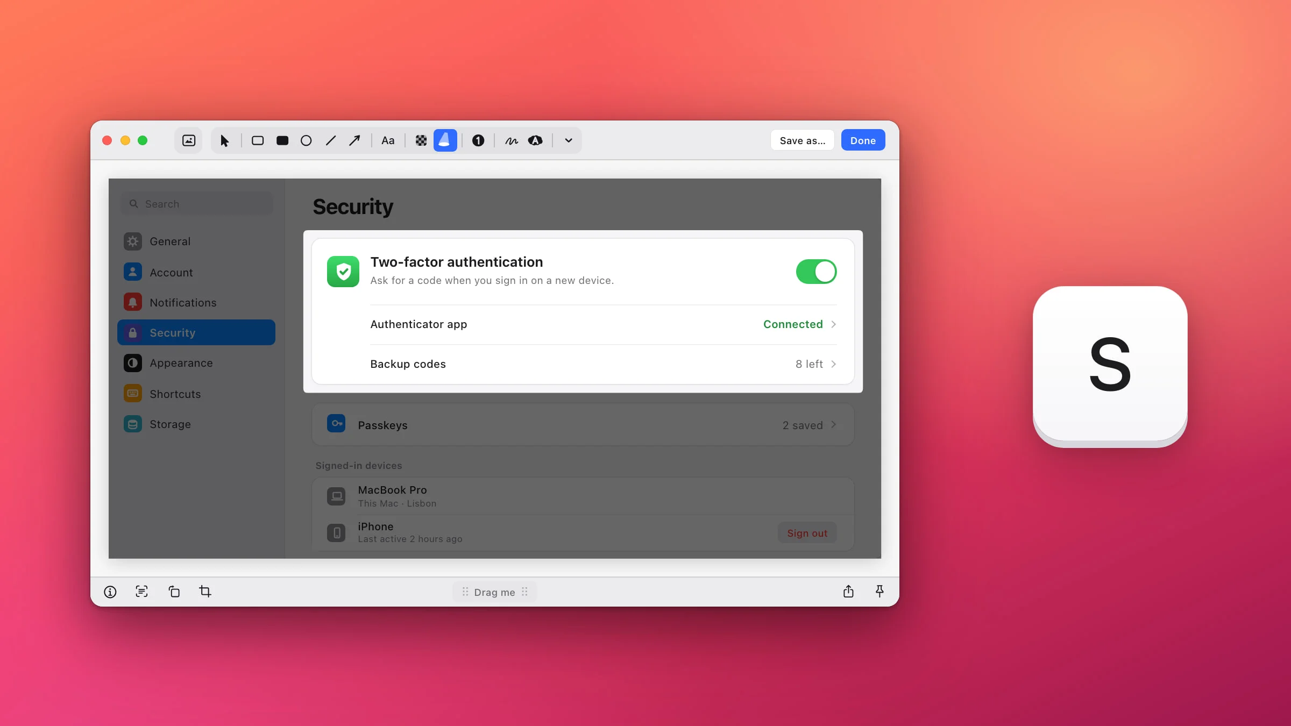The image size is (1291, 726).
Task: Select the filled rectangle tool
Action: point(282,140)
